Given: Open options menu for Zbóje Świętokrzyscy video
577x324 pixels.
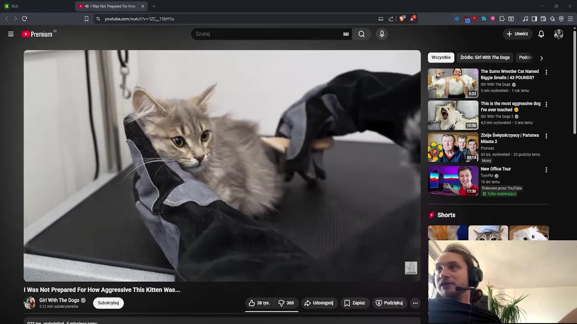Looking at the screenshot, I should pyautogui.click(x=546, y=136).
